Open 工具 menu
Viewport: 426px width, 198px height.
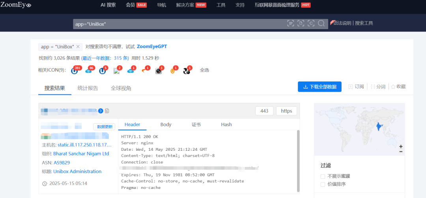pyautogui.click(x=221, y=5)
